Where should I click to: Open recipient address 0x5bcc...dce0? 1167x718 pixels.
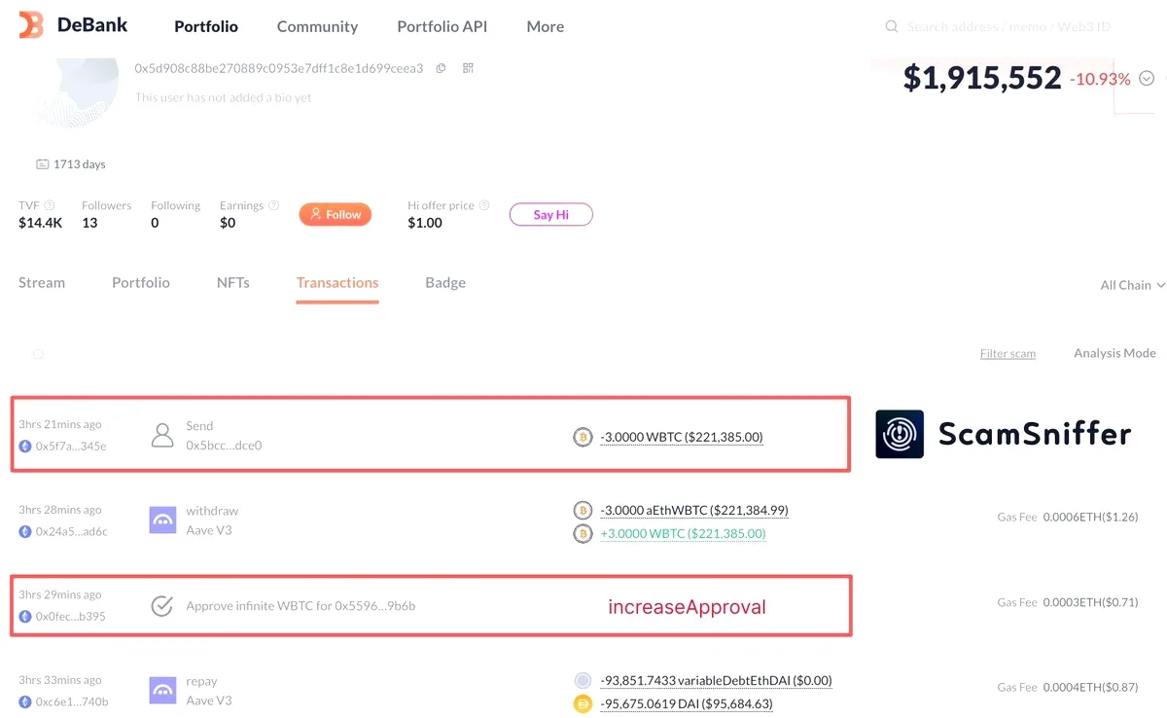224,446
